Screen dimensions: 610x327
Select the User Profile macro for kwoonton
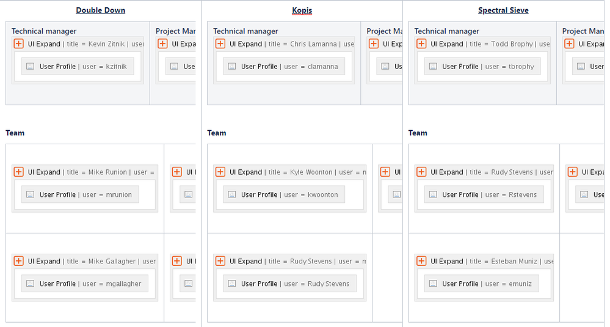click(x=284, y=194)
